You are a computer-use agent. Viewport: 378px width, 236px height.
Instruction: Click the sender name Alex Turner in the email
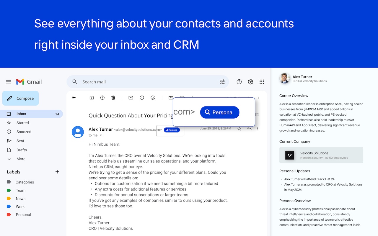click(101, 129)
